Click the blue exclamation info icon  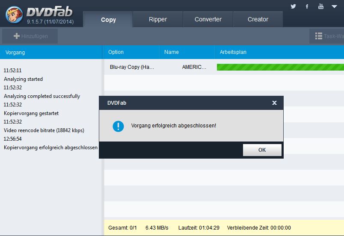pos(118,126)
